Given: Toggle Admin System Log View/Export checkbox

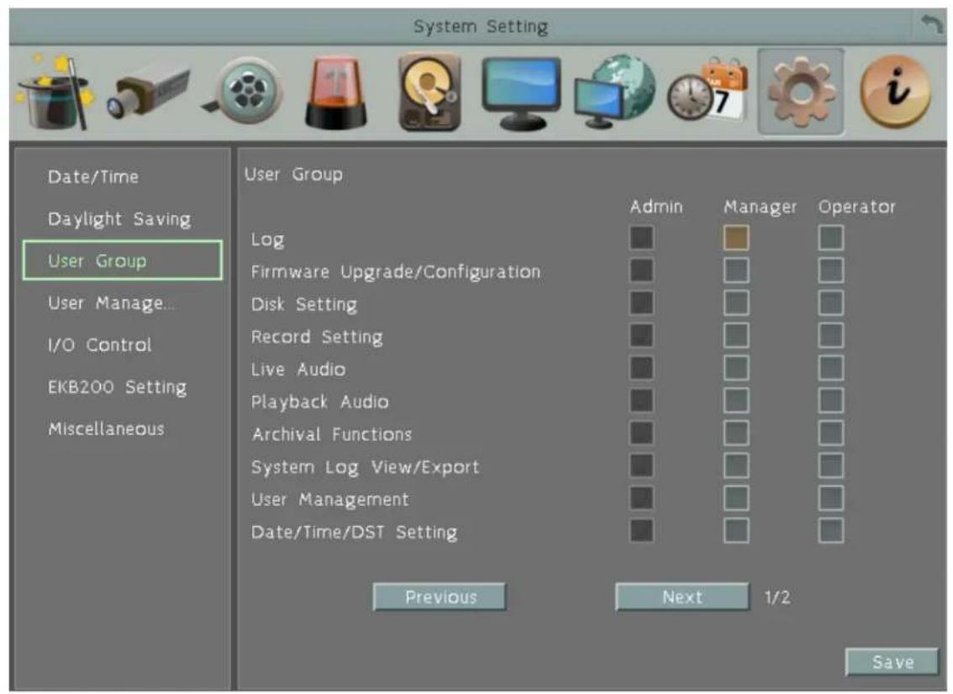Looking at the screenshot, I should [642, 466].
